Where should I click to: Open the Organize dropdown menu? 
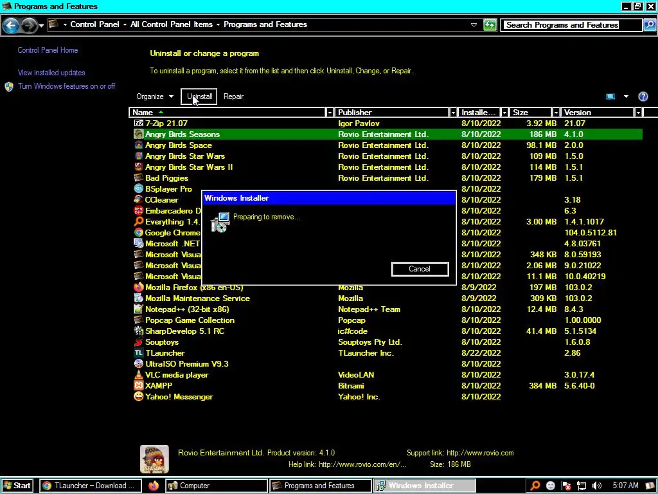pyautogui.click(x=154, y=96)
